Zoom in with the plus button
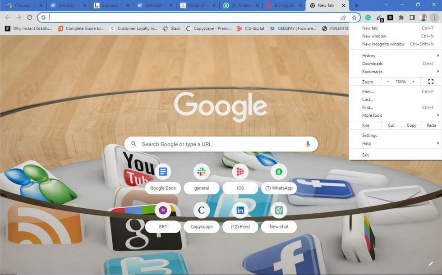 pos(413,82)
